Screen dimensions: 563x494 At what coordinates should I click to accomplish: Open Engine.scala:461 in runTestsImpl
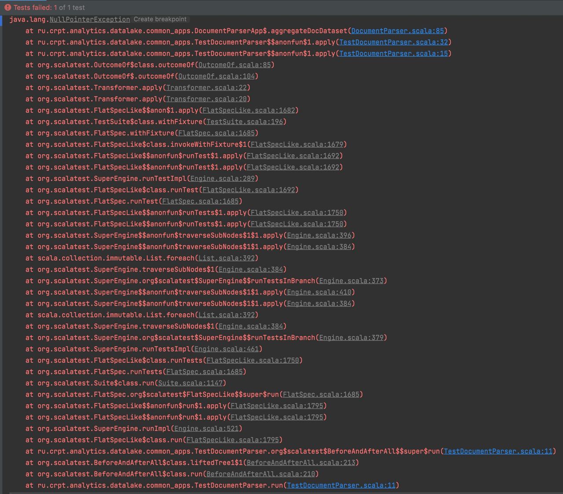227,349
